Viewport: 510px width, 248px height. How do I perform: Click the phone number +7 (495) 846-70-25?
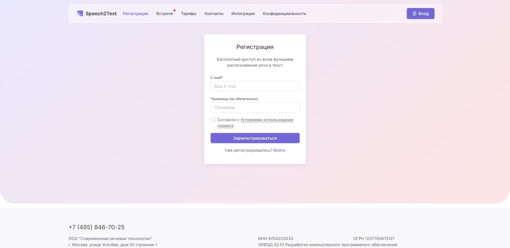tap(96, 227)
